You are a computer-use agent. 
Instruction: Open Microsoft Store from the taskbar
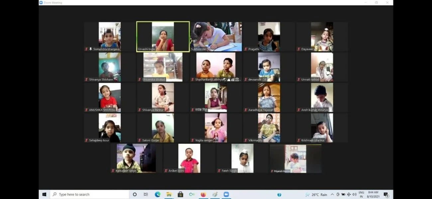180,194
